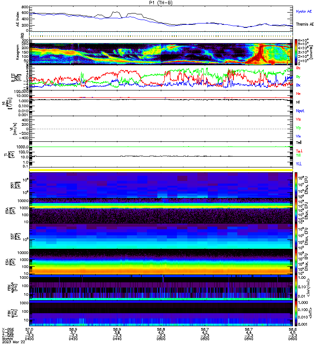Select the red Ne density legend label

(298, 94)
